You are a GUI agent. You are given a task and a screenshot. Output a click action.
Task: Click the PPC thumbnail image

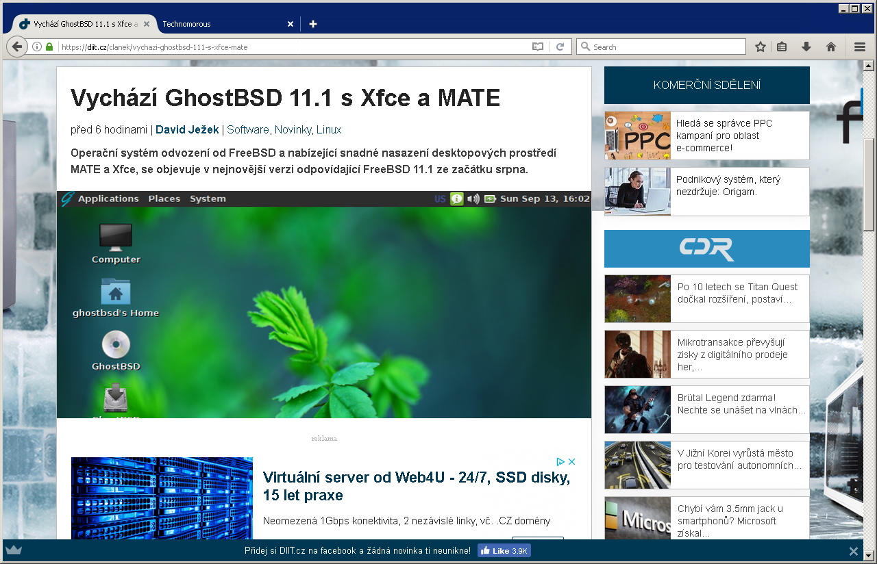[x=637, y=136]
